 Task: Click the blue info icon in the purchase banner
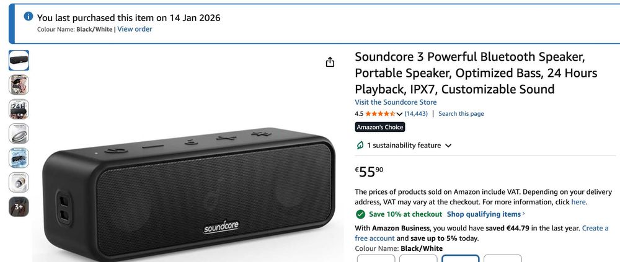tap(29, 17)
